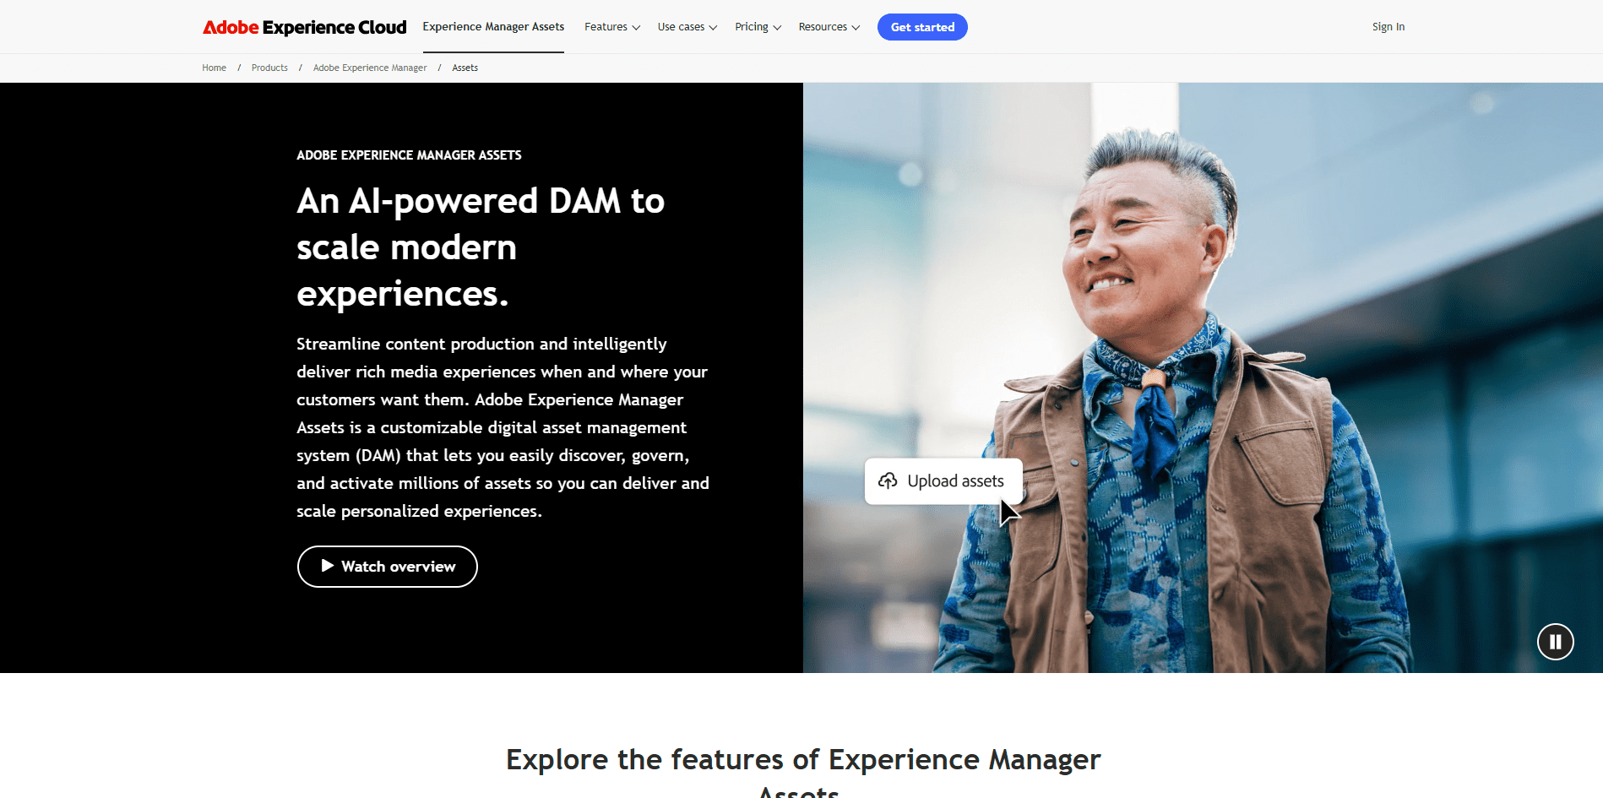Click the Sign In link
Viewport: 1603px width, 798px height.
[x=1388, y=27]
